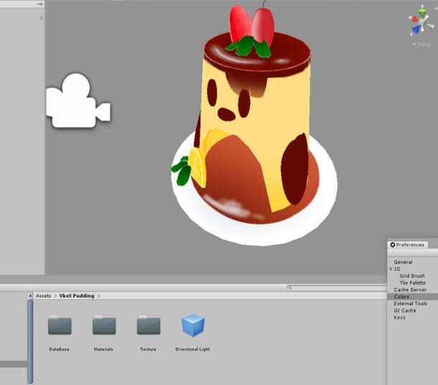Collapse the 2D section in Preferences
The image size is (438, 385).
point(391,269)
